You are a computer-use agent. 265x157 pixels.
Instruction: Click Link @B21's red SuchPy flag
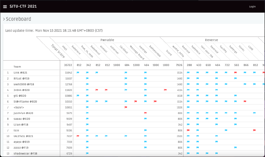tap(235, 73)
